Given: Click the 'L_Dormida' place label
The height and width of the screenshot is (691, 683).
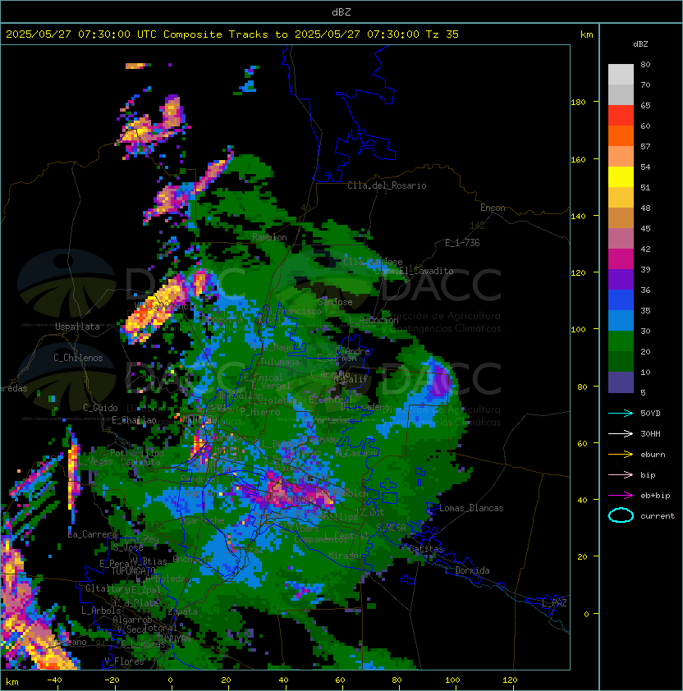Looking at the screenshot, I should tap(467, 570).
